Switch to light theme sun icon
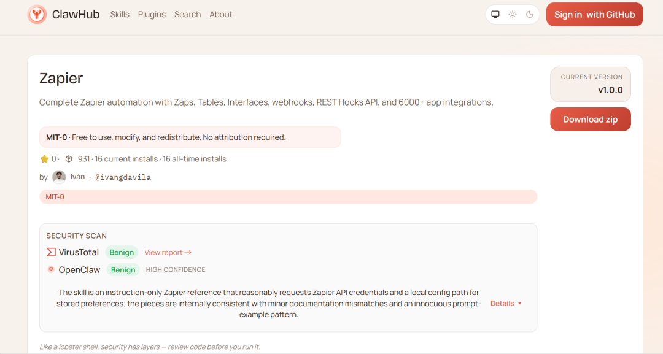 (x=513, y=14)
